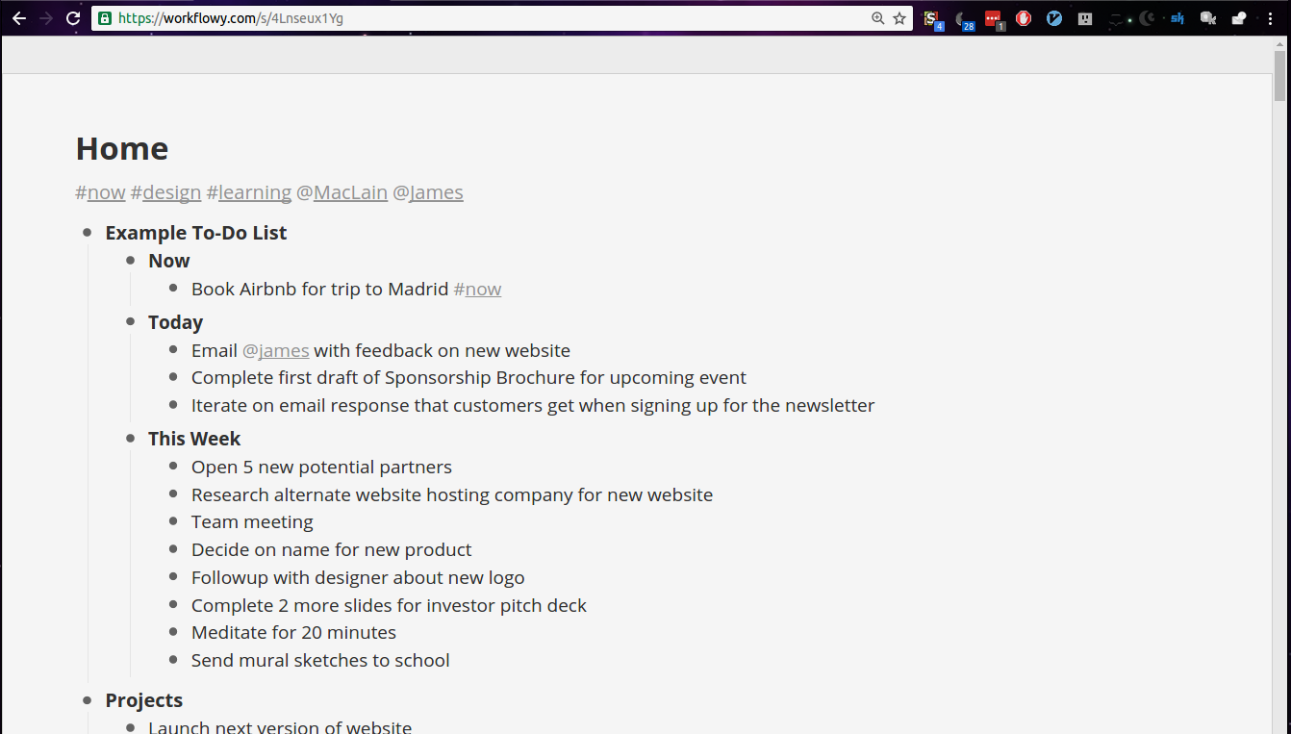Collapse the Example To-Do List bullet

88,233
